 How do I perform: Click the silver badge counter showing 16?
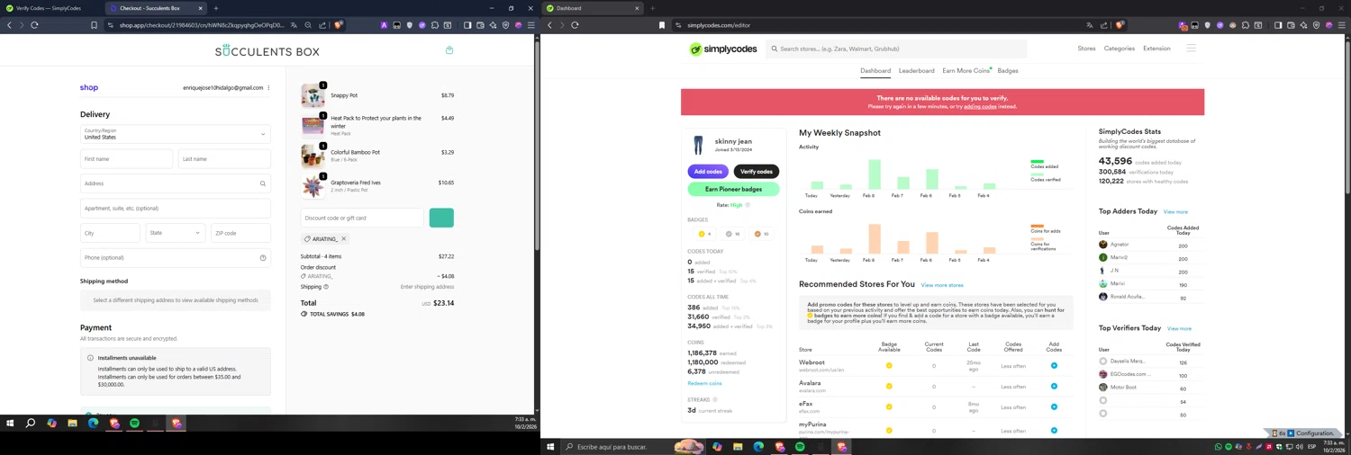tap(733, 234)
